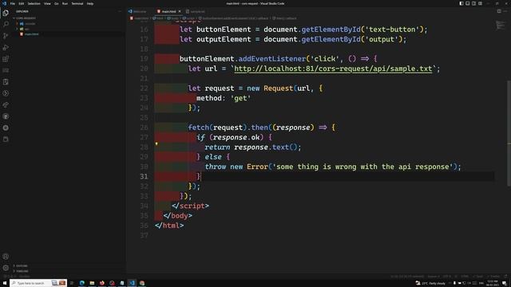Toggle panel layout icon in title bar
Viewport: 511px width, 287px height.
coord(467,3)
